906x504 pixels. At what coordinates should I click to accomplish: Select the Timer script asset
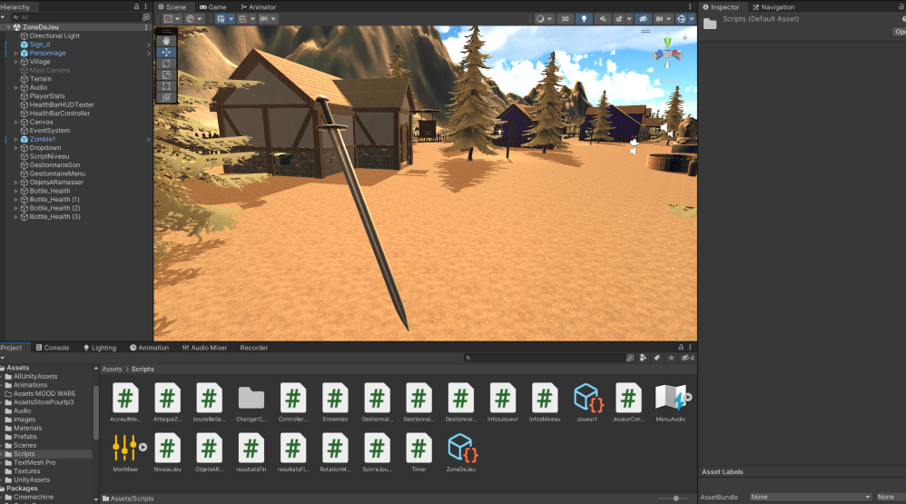[x=419, y=447]
